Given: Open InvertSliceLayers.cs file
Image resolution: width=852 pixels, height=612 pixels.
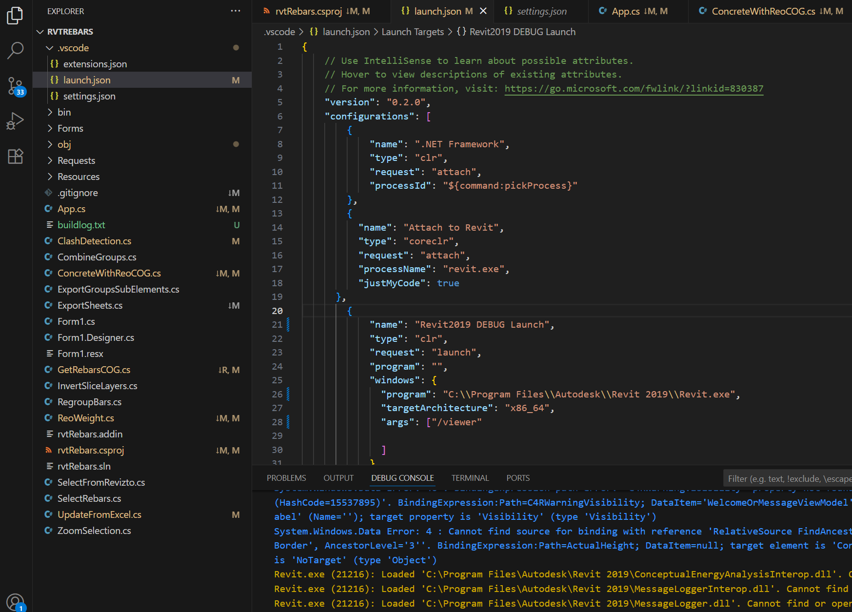Looking at the screenshot, I should pos(142,386).
